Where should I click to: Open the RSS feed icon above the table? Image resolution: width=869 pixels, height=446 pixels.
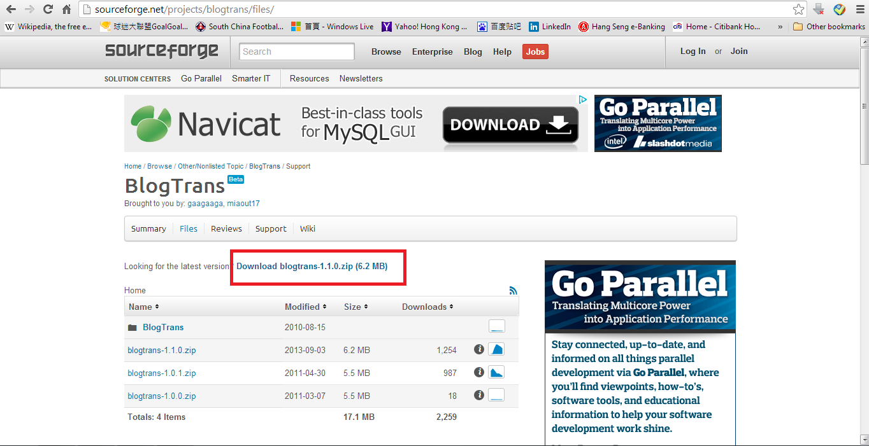513,290
